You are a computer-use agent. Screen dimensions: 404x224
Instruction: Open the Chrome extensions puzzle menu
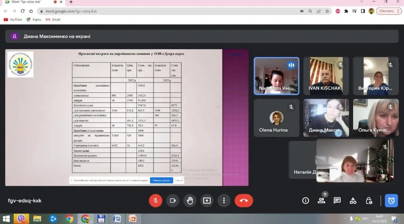pyautogui.click(x=346, y=11)
